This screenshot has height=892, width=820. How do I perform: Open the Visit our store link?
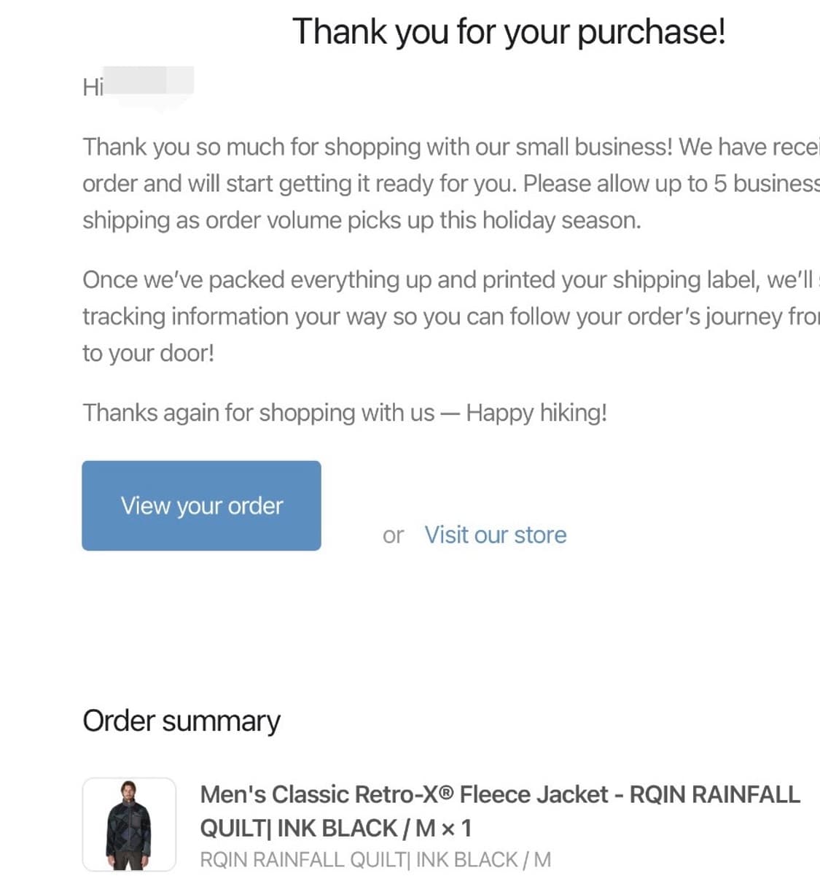pyautogui.click(x=495, y=535)
